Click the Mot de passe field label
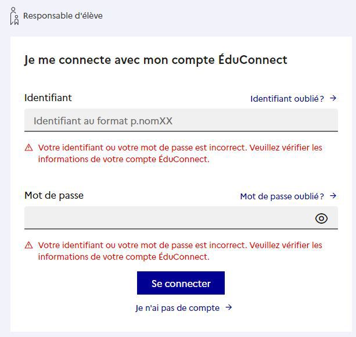Image resolution: width=356 pixels, height=337 pixels. pyautogui.click(x=54, y=195)
